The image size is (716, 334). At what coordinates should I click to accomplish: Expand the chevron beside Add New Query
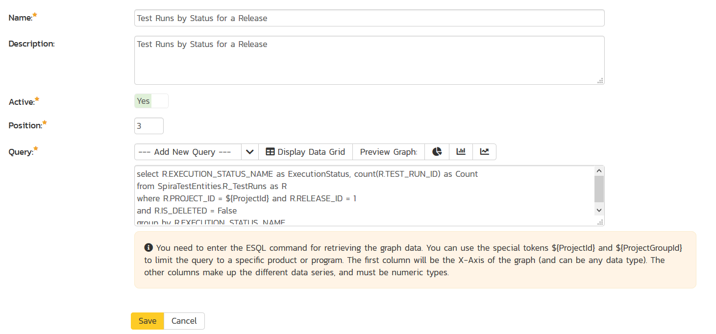(249, 152)
